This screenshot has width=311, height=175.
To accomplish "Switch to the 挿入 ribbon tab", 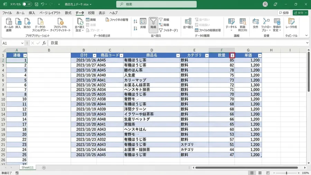I will point(32,13).
